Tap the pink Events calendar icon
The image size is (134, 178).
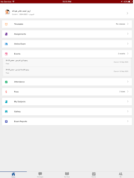[6, 54]
